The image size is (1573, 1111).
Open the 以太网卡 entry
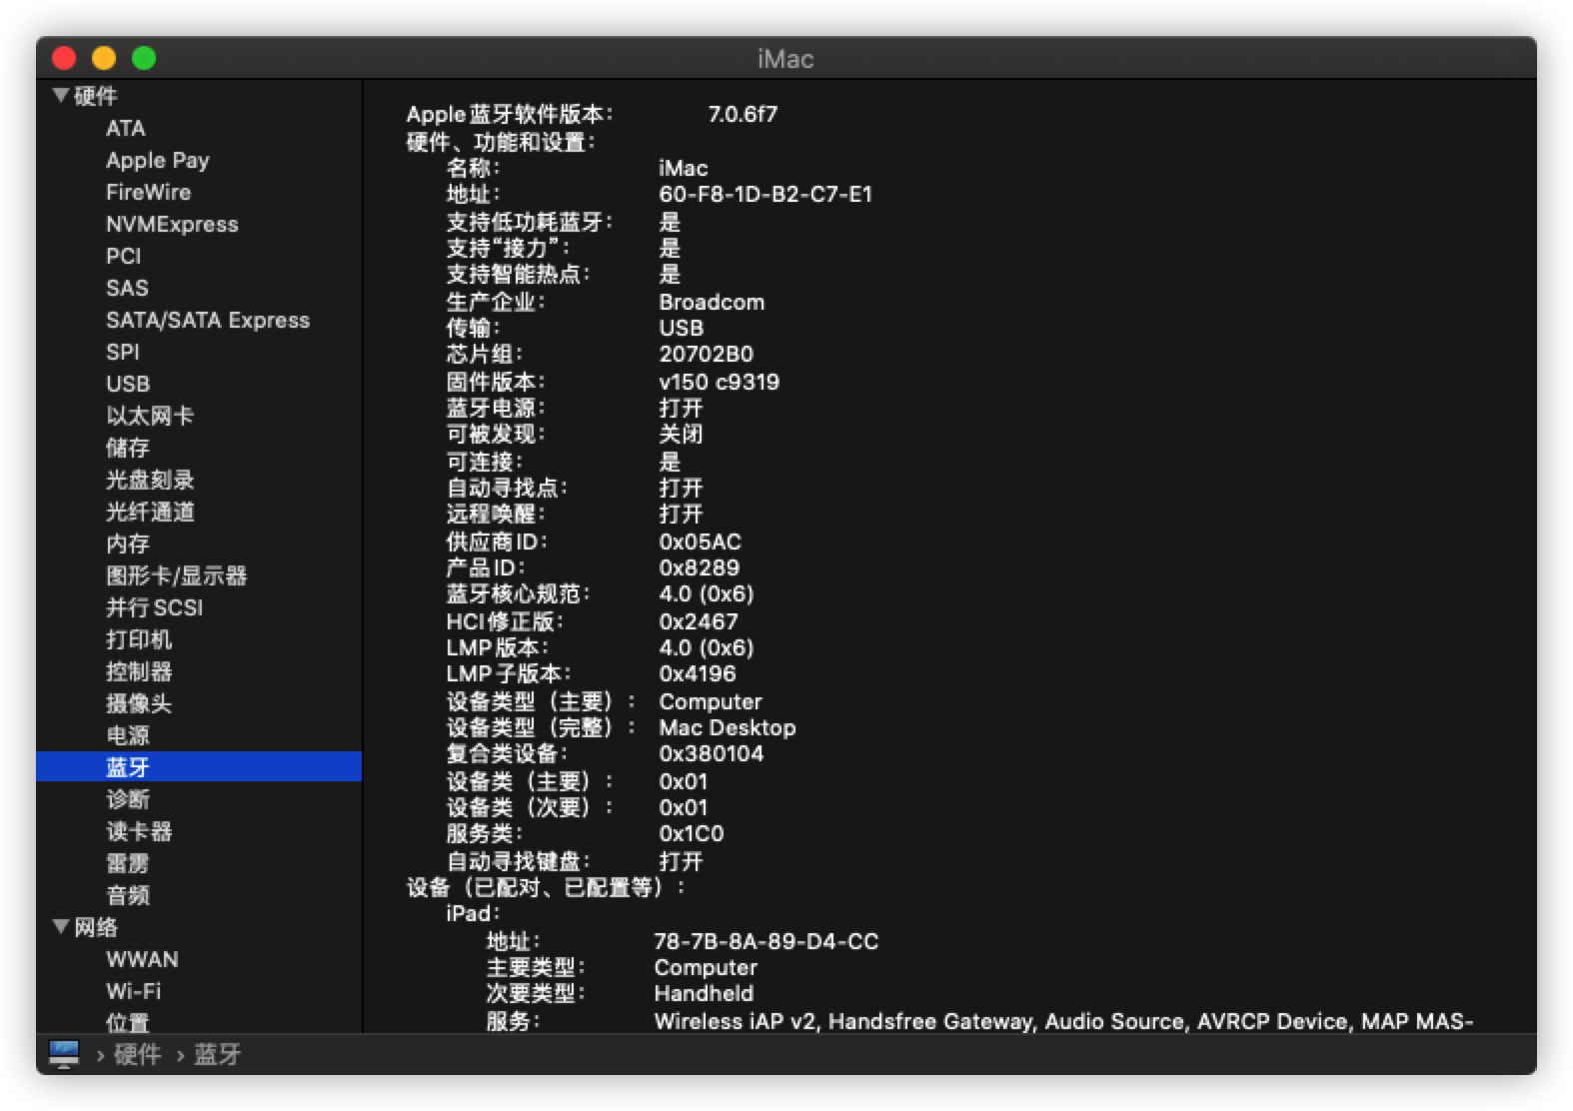pyautogui.click(x=150, y=416)
